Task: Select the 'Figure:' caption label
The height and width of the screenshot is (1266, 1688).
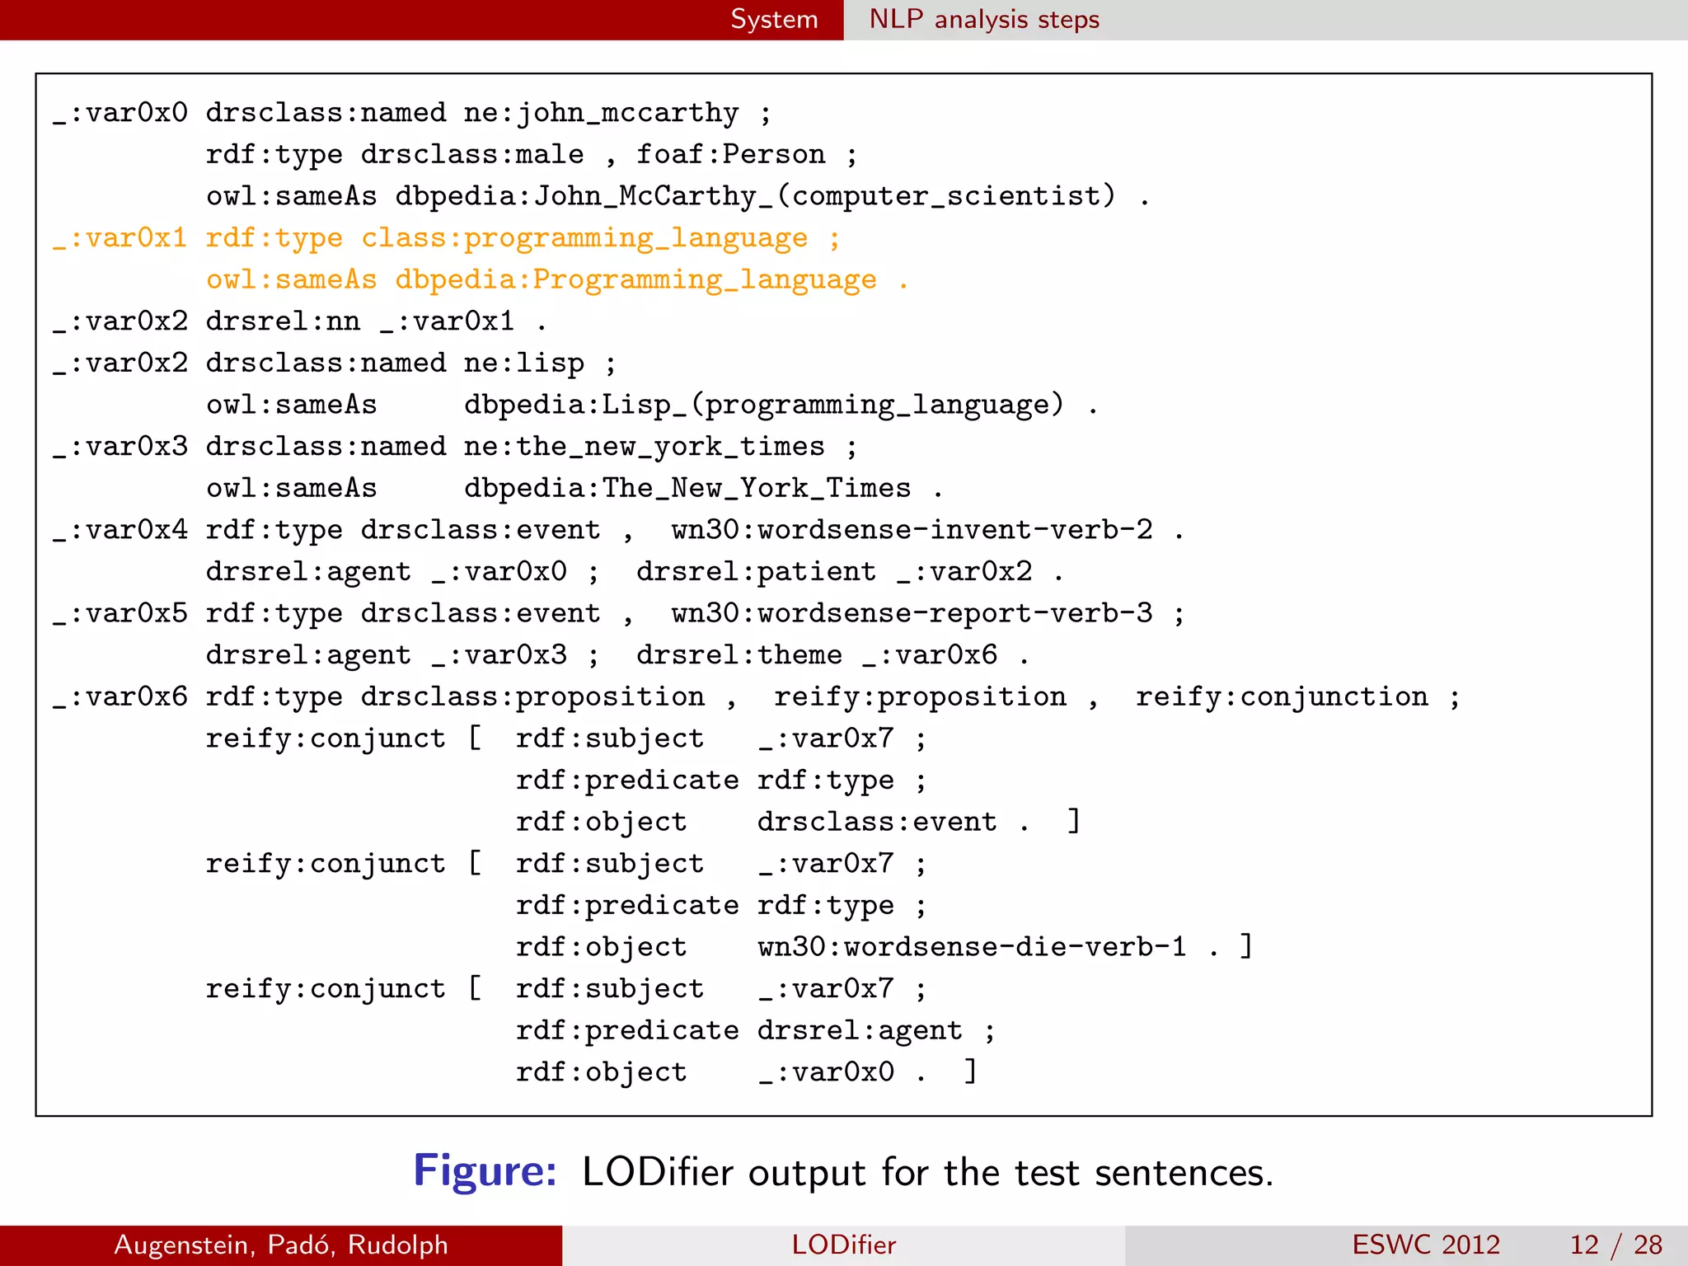Action: (x=485, y=1172)
